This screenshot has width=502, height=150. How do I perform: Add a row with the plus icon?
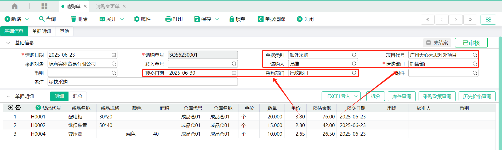coord(10,107)
